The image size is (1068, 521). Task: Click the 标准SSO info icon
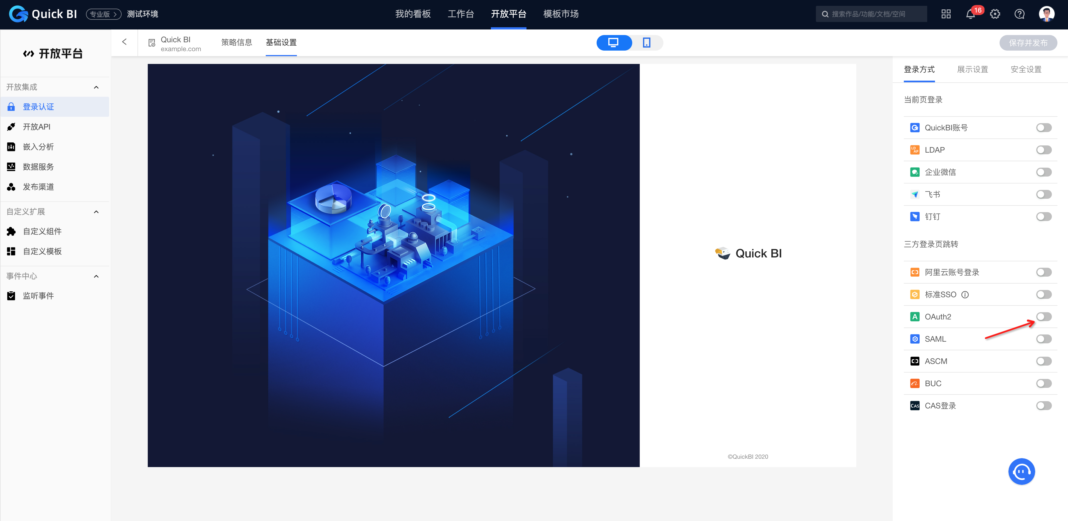click(965, 295)
